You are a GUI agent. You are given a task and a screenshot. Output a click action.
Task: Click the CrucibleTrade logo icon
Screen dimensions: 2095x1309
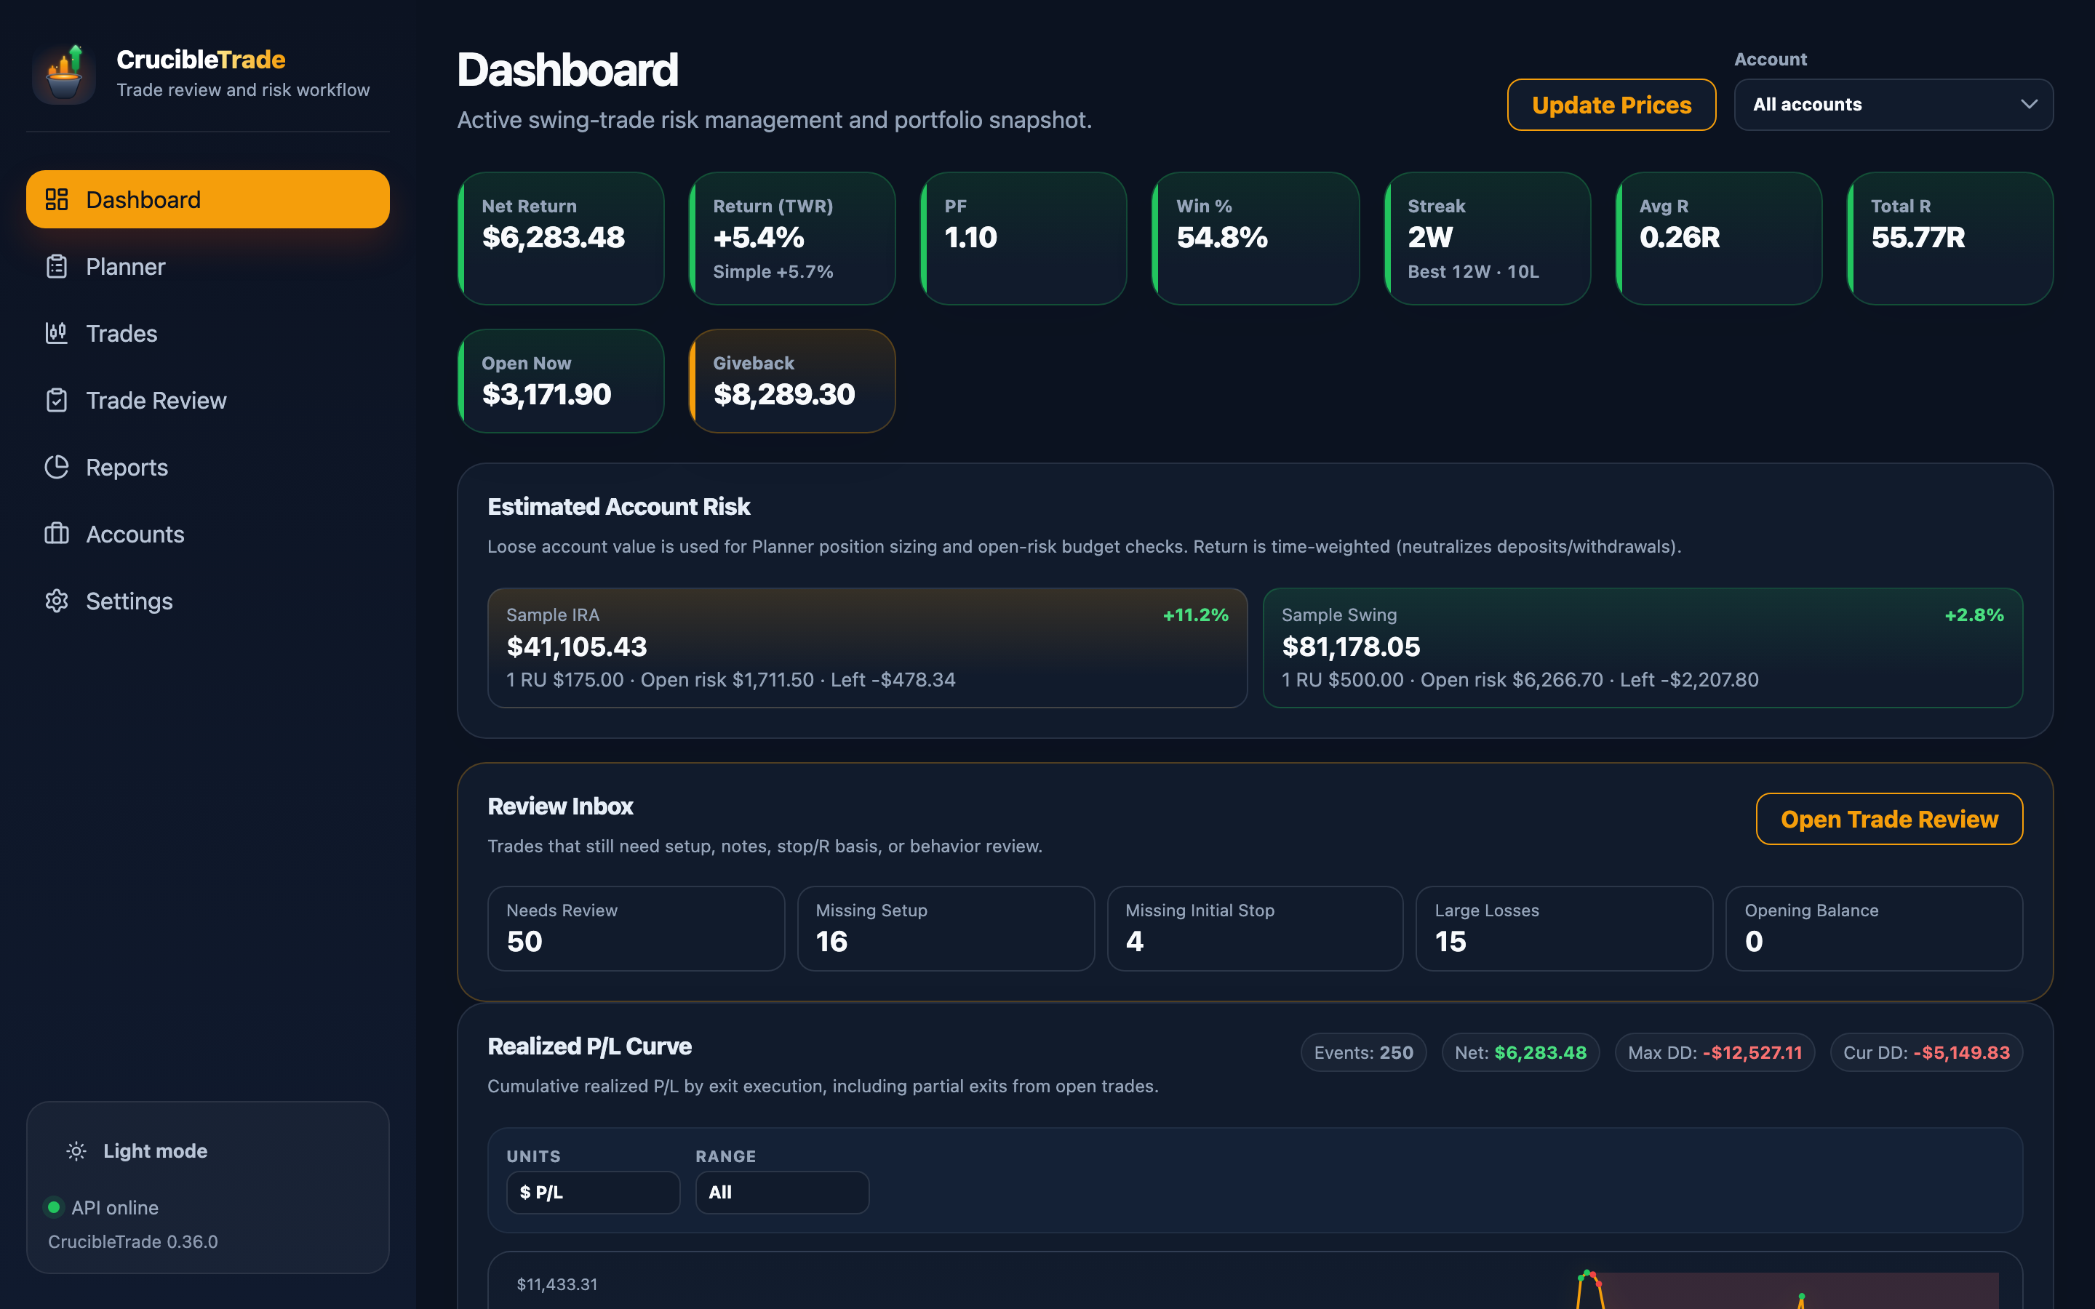point(64,73)
